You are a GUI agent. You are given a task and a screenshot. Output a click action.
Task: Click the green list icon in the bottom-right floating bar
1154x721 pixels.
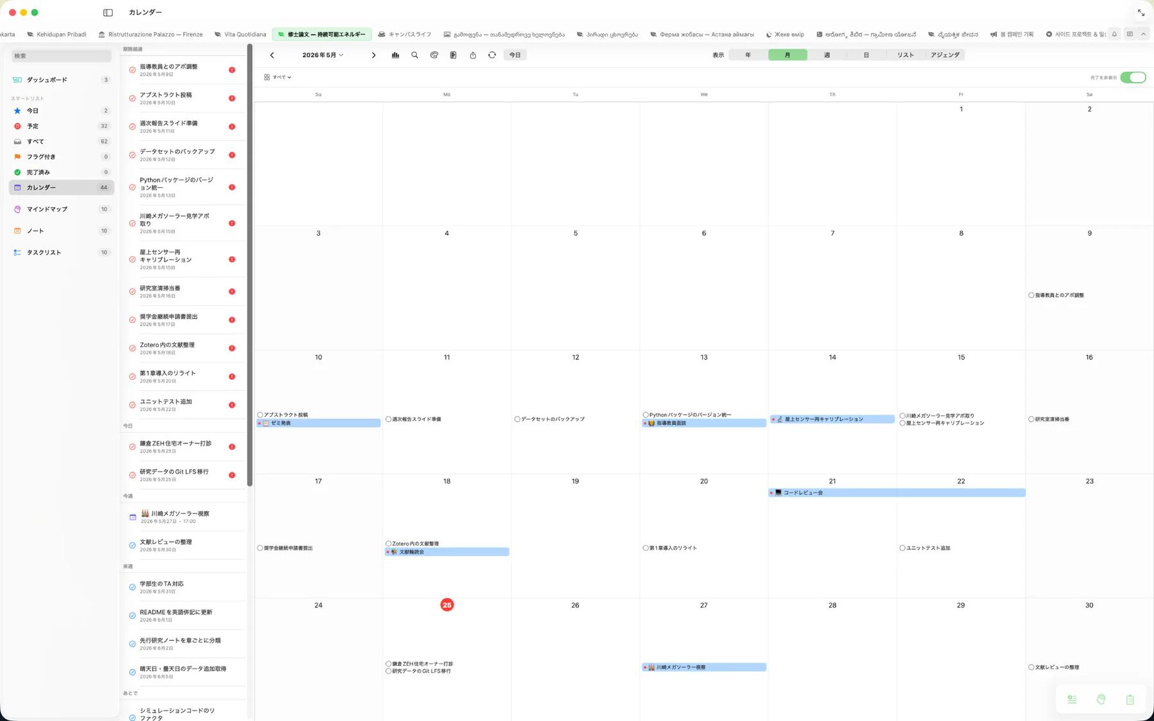click(1072, 699)
